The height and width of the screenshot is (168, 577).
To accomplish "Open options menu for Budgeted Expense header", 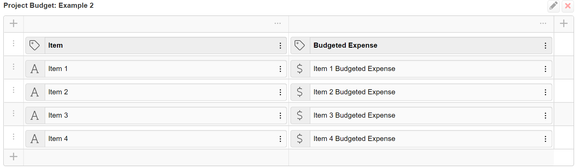I will 545,46.
